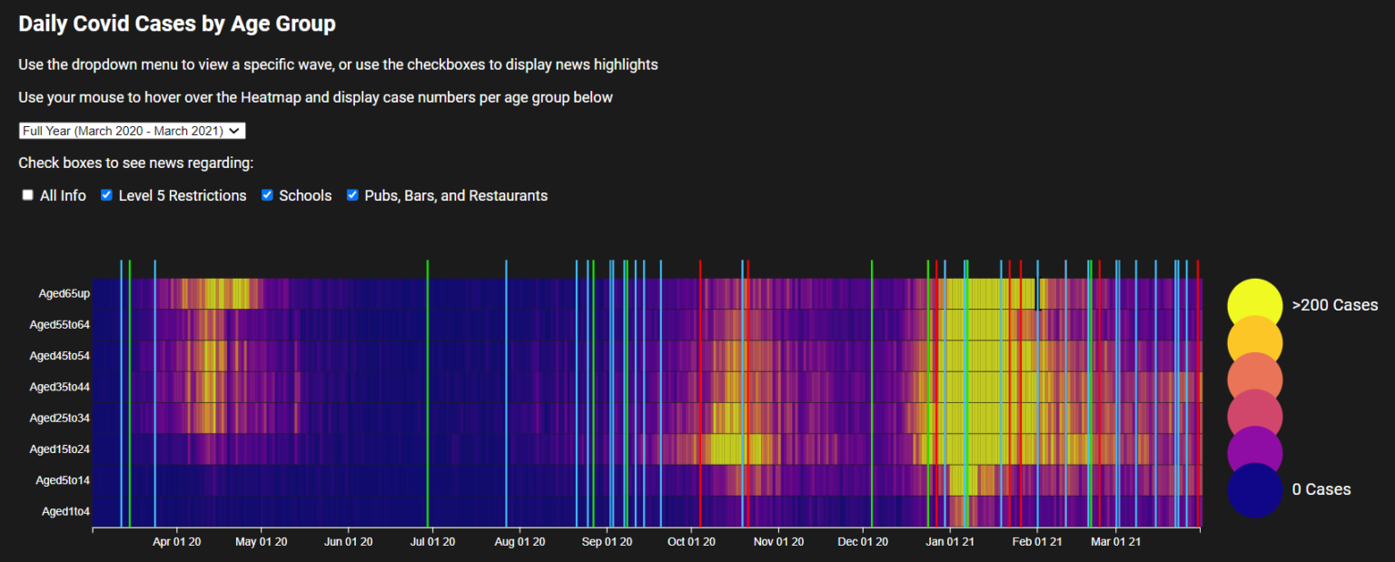
Task: Uncheck the Level 5 Restrictions checkbox
Action: [x=107, y=195]
